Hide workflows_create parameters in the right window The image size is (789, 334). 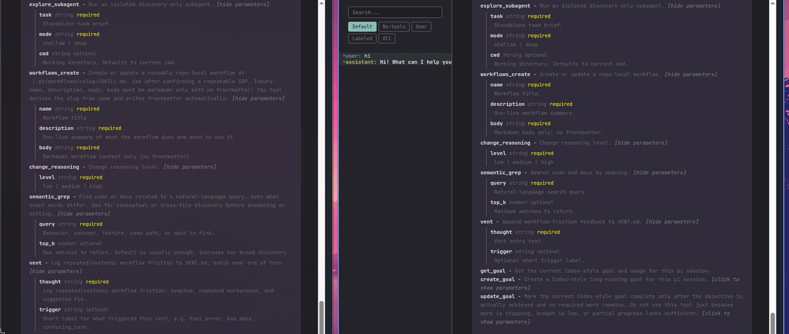692,75
